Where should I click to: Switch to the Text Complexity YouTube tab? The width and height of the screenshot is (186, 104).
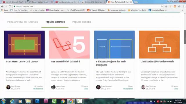[x=67, y=2]
